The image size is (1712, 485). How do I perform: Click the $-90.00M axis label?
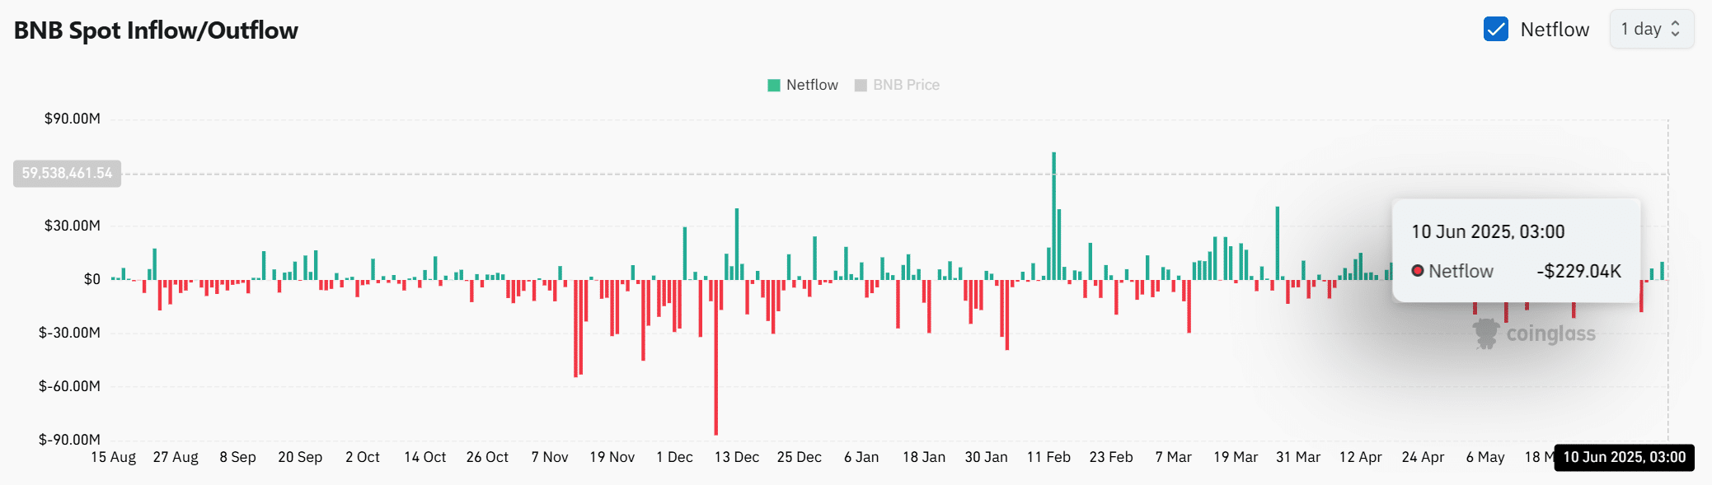[69, 440]
